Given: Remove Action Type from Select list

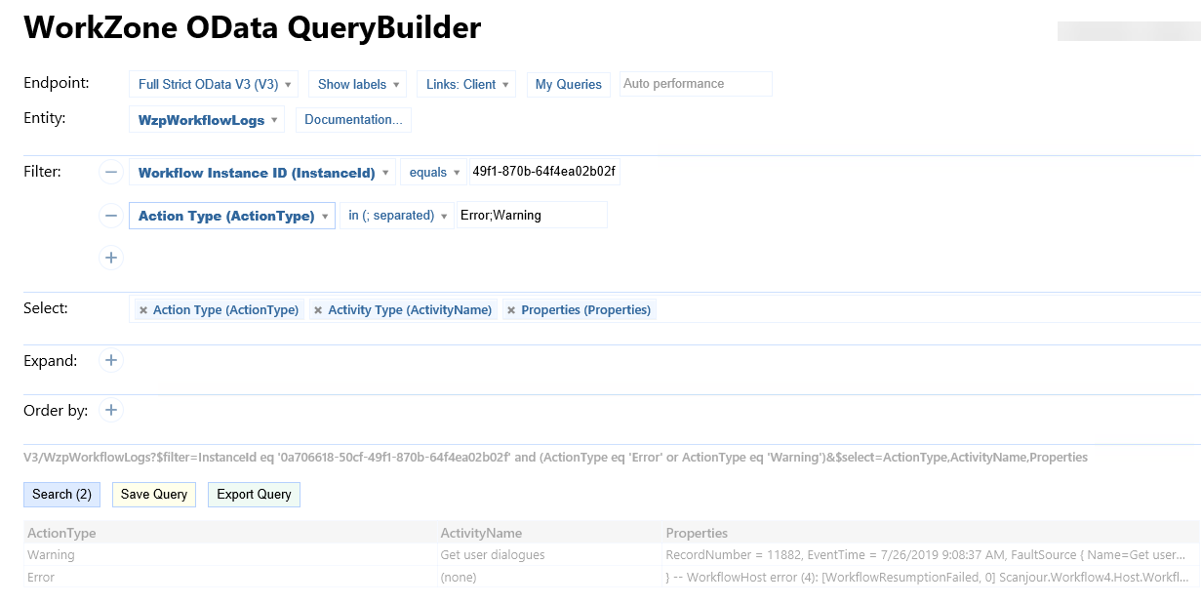Looking at the screenshot, I should 143,310.
